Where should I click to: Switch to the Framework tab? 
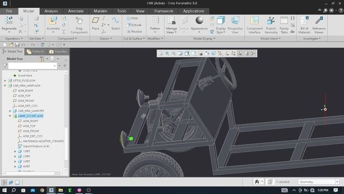163,11
